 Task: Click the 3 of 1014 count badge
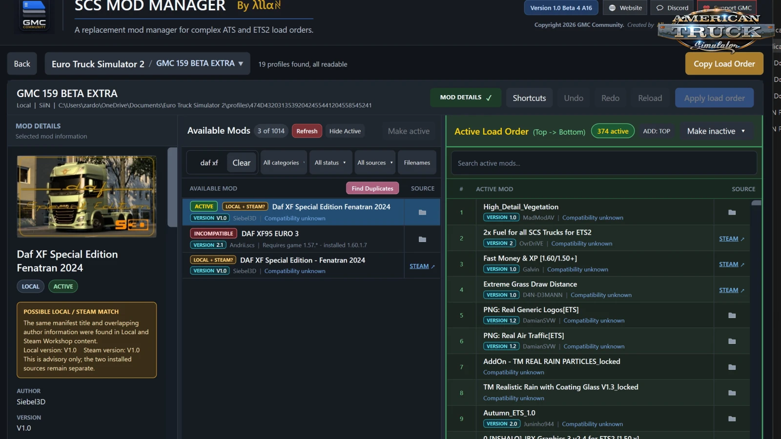(x=271, y=131)
